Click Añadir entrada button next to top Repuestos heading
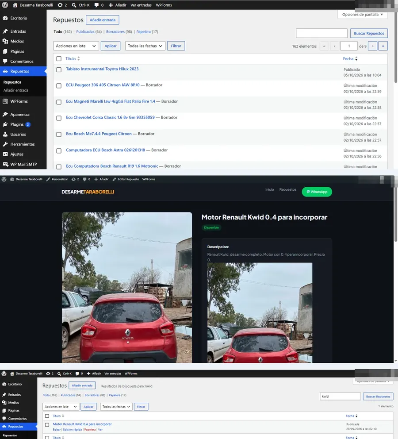Viewport: 398px width, 439px height. coord(102,20)
